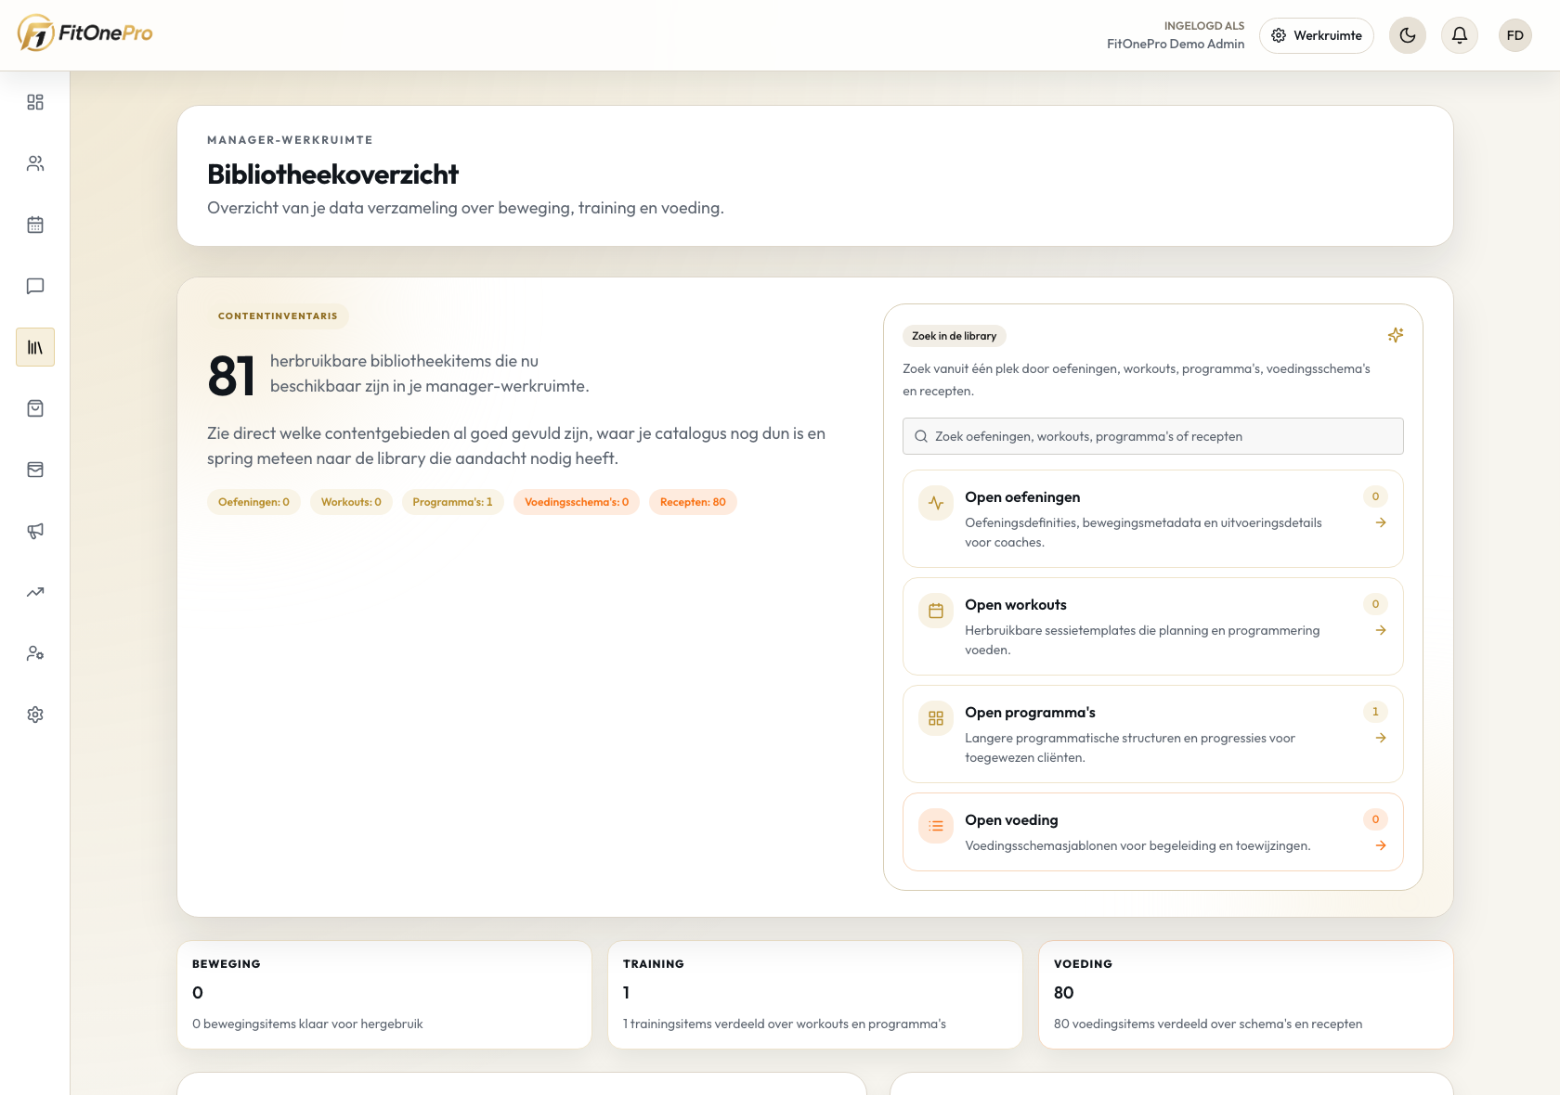Click the calendar icon for Open workouts
This screenshot has width=1560, height=1095.
pos(936,611)
